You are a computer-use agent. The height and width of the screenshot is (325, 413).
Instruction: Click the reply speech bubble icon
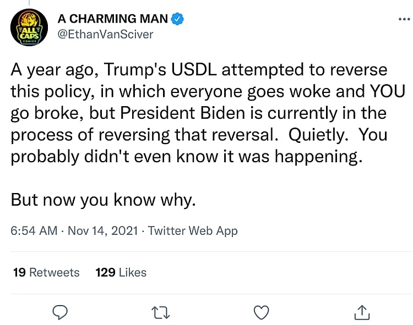coord(59,312)
